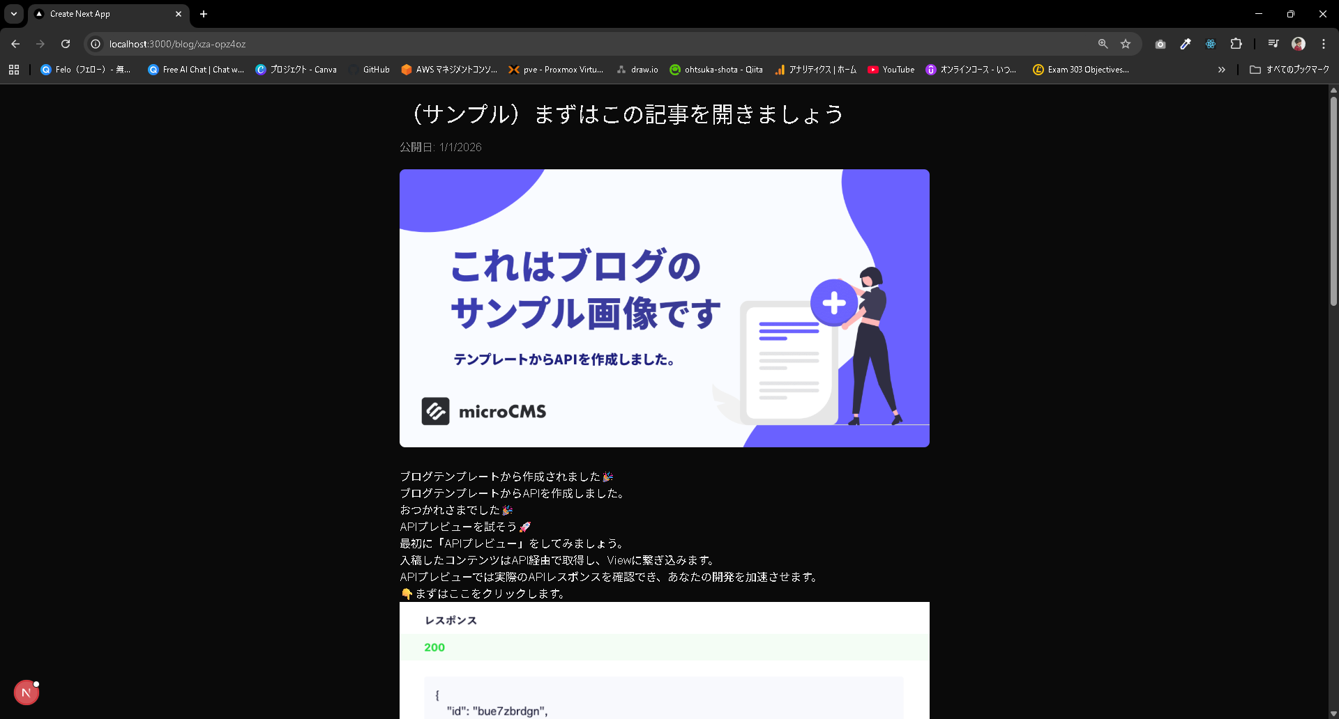The image size is (1339, 719).
Task: Click the APIプレビューでは実際のAPIレスポンス line
Action: pyautogui.click(x=610, y=577)
